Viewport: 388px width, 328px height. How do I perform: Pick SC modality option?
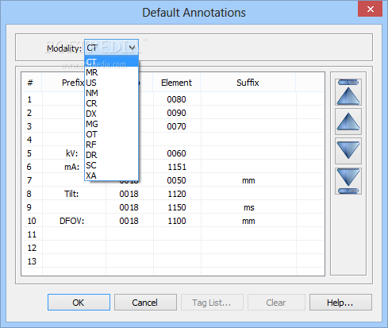111,165
